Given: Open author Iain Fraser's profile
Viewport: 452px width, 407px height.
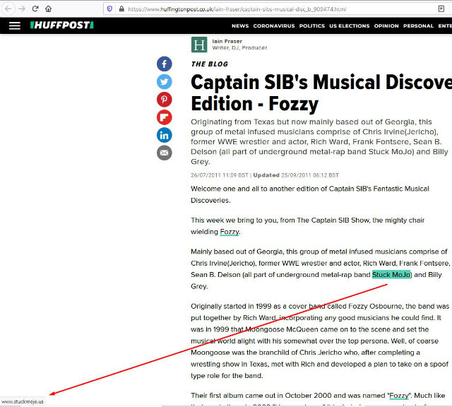Looking at the screenshot, I should click(227, 41).
